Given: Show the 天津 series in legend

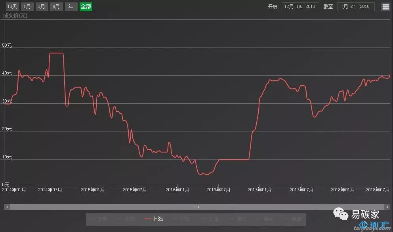Looking at the screenshot, I should tap(210, 219).
